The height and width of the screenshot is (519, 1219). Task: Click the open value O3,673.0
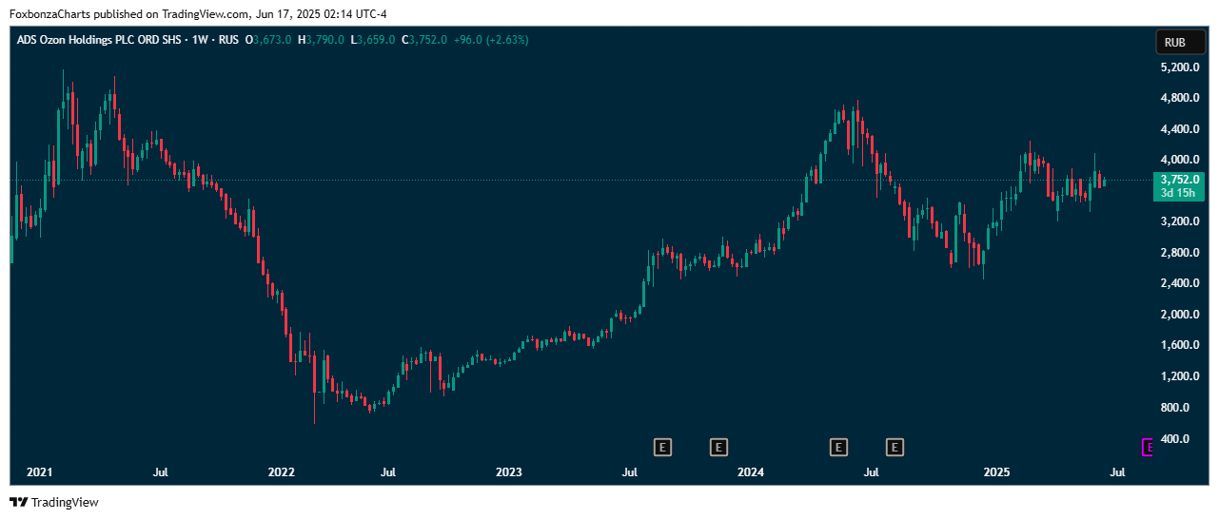click(268, 41)
